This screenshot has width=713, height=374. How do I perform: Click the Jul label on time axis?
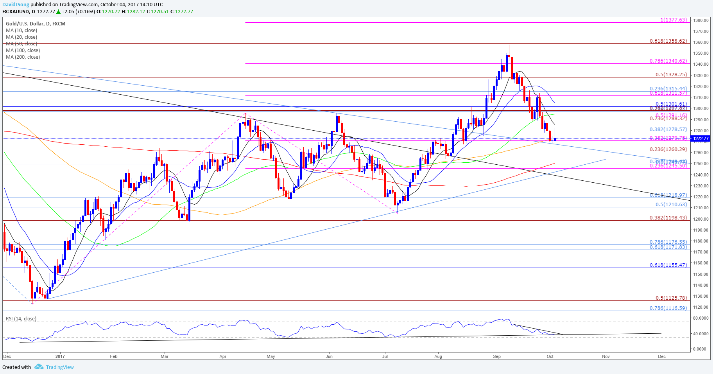click(x=385, y=356)
